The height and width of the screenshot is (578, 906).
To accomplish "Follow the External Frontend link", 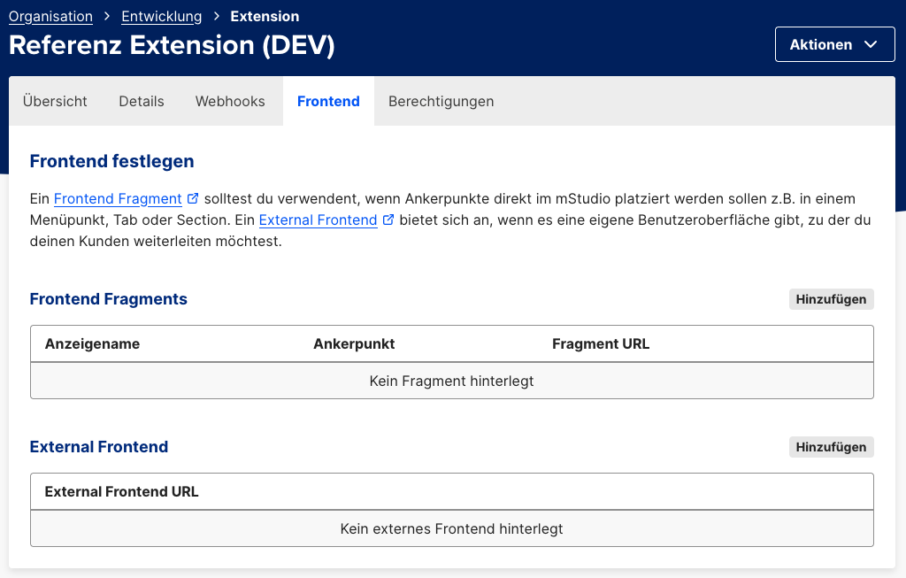I will [319, 220].
